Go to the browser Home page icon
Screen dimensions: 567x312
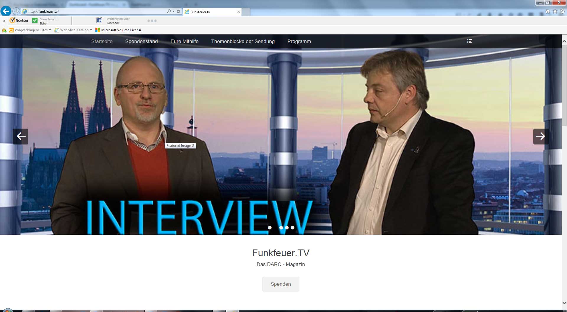[548, 11]
